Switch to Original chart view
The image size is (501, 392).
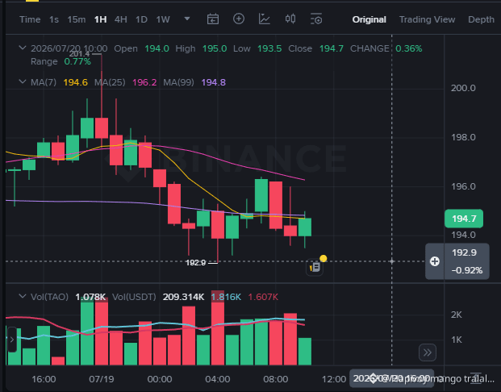(x=369, y=19)
